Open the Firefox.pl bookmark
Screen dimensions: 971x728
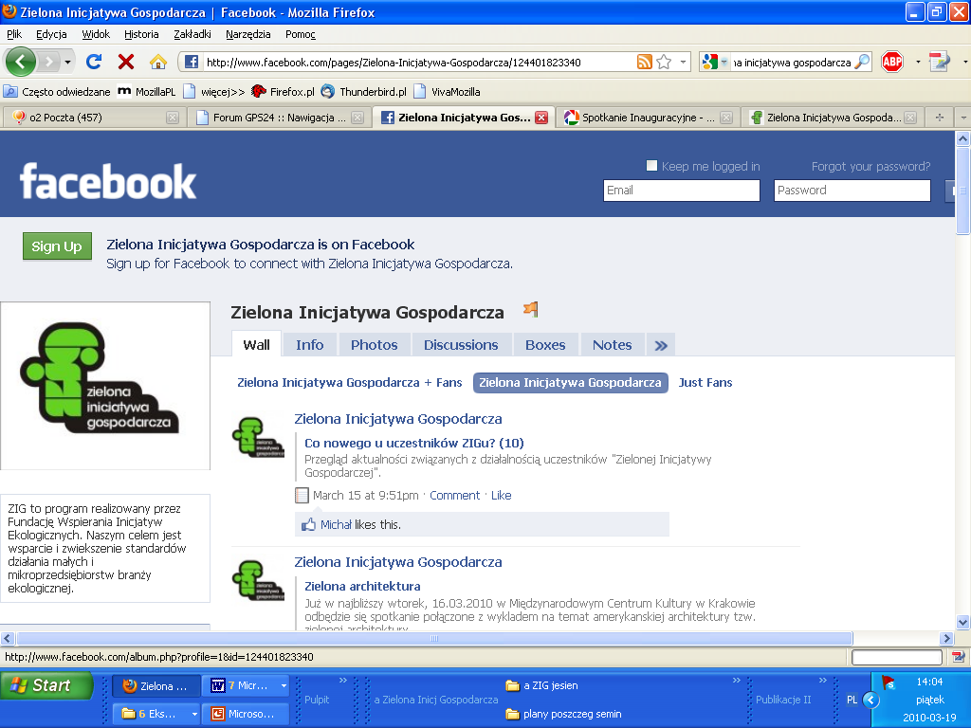click(x=284, y=92)
